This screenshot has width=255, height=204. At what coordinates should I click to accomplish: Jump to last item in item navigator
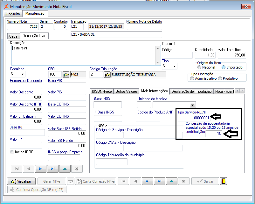click(52, 169)
